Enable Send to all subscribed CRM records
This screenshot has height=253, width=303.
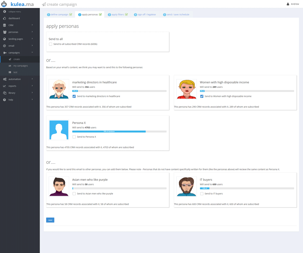click(50, 44)
